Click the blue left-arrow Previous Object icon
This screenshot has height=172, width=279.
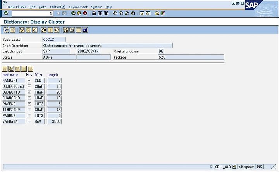tap(7, 30)
